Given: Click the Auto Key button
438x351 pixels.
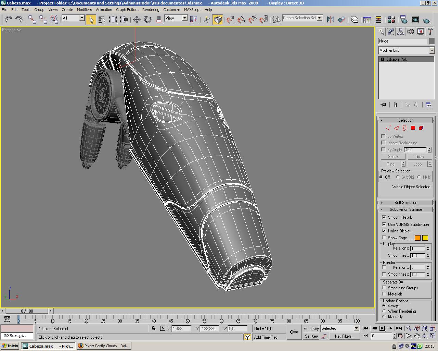Looking at the screenshot, I should (x=311, y=328).
